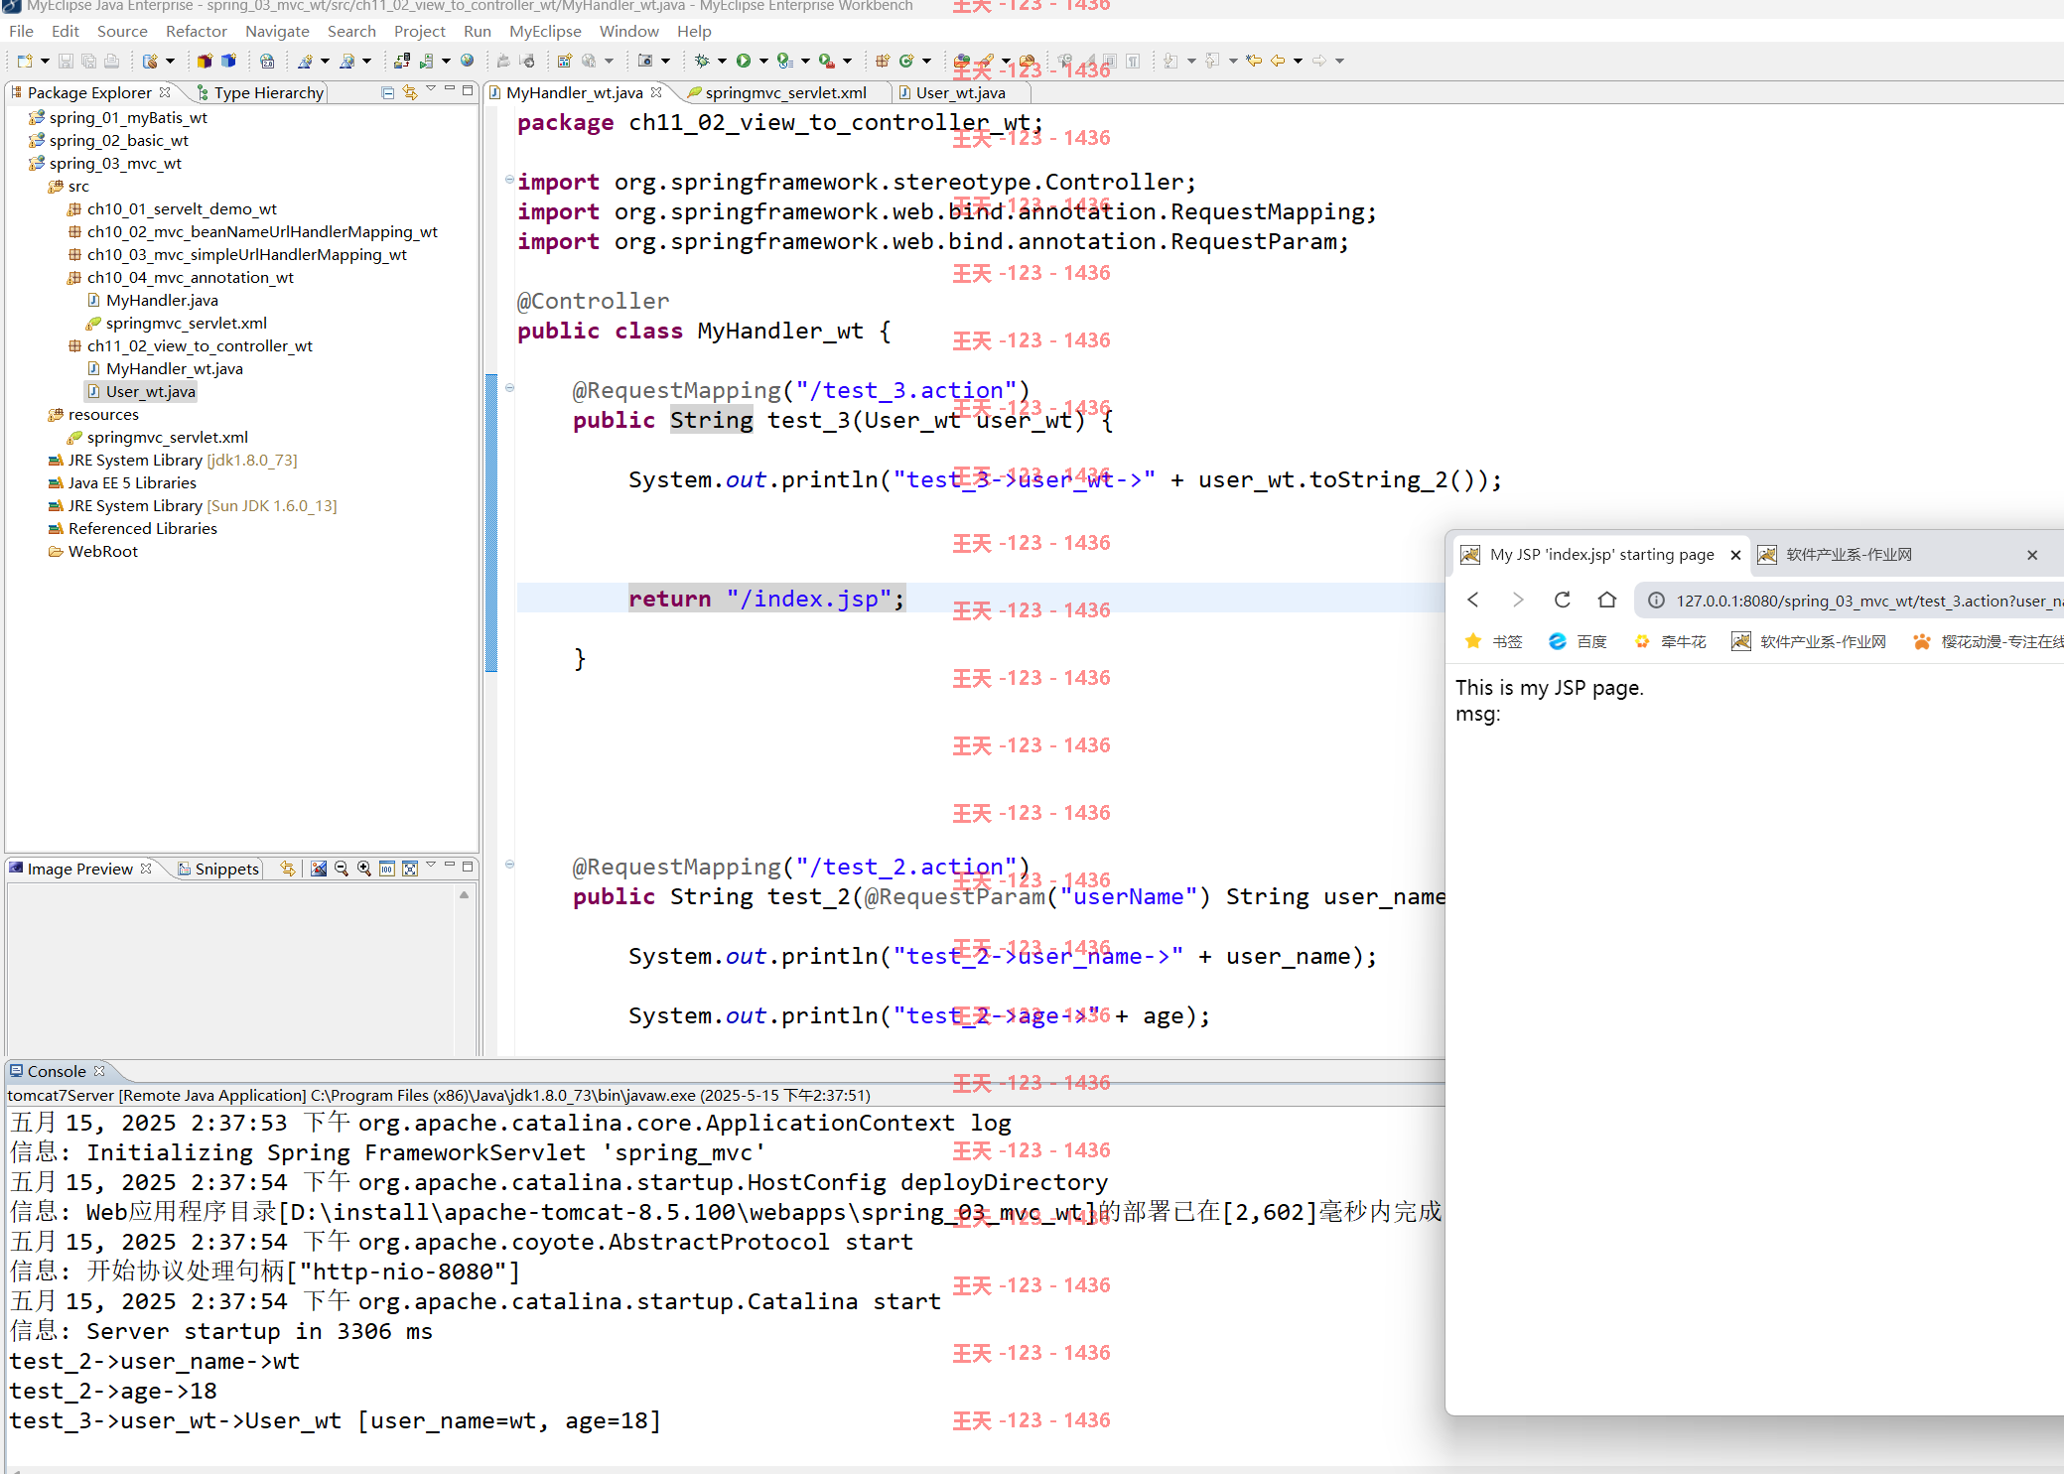The height and width of the screenshot is (1474, 2064).
Task: Select User_wt.java in Package Explorer
Action: (x=150, y=392)
